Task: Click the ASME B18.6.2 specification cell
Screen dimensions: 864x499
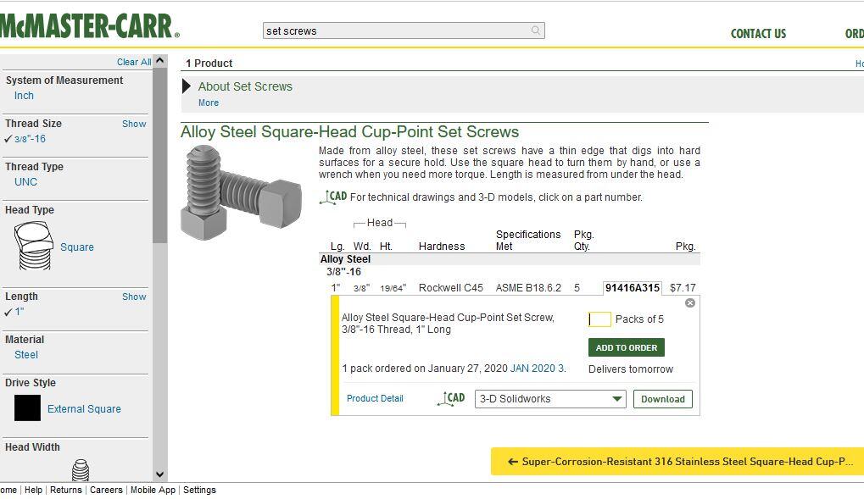Action: point(528,287)
